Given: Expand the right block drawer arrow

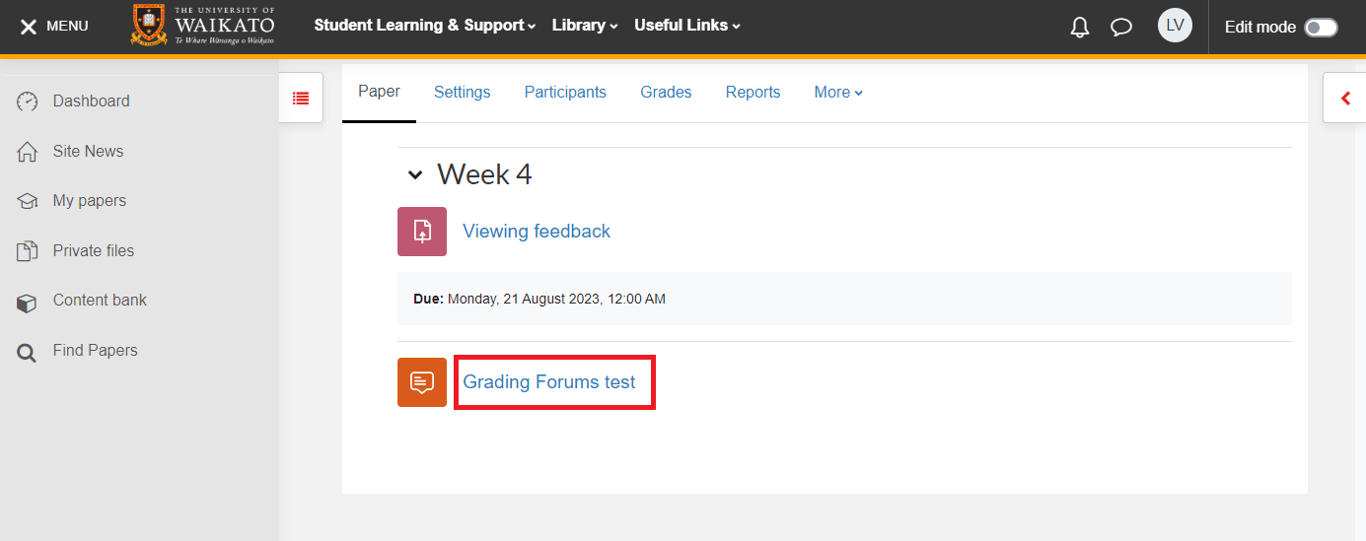Looking at the screenshot, I should pyautogui.click(x=1345, y=98).
